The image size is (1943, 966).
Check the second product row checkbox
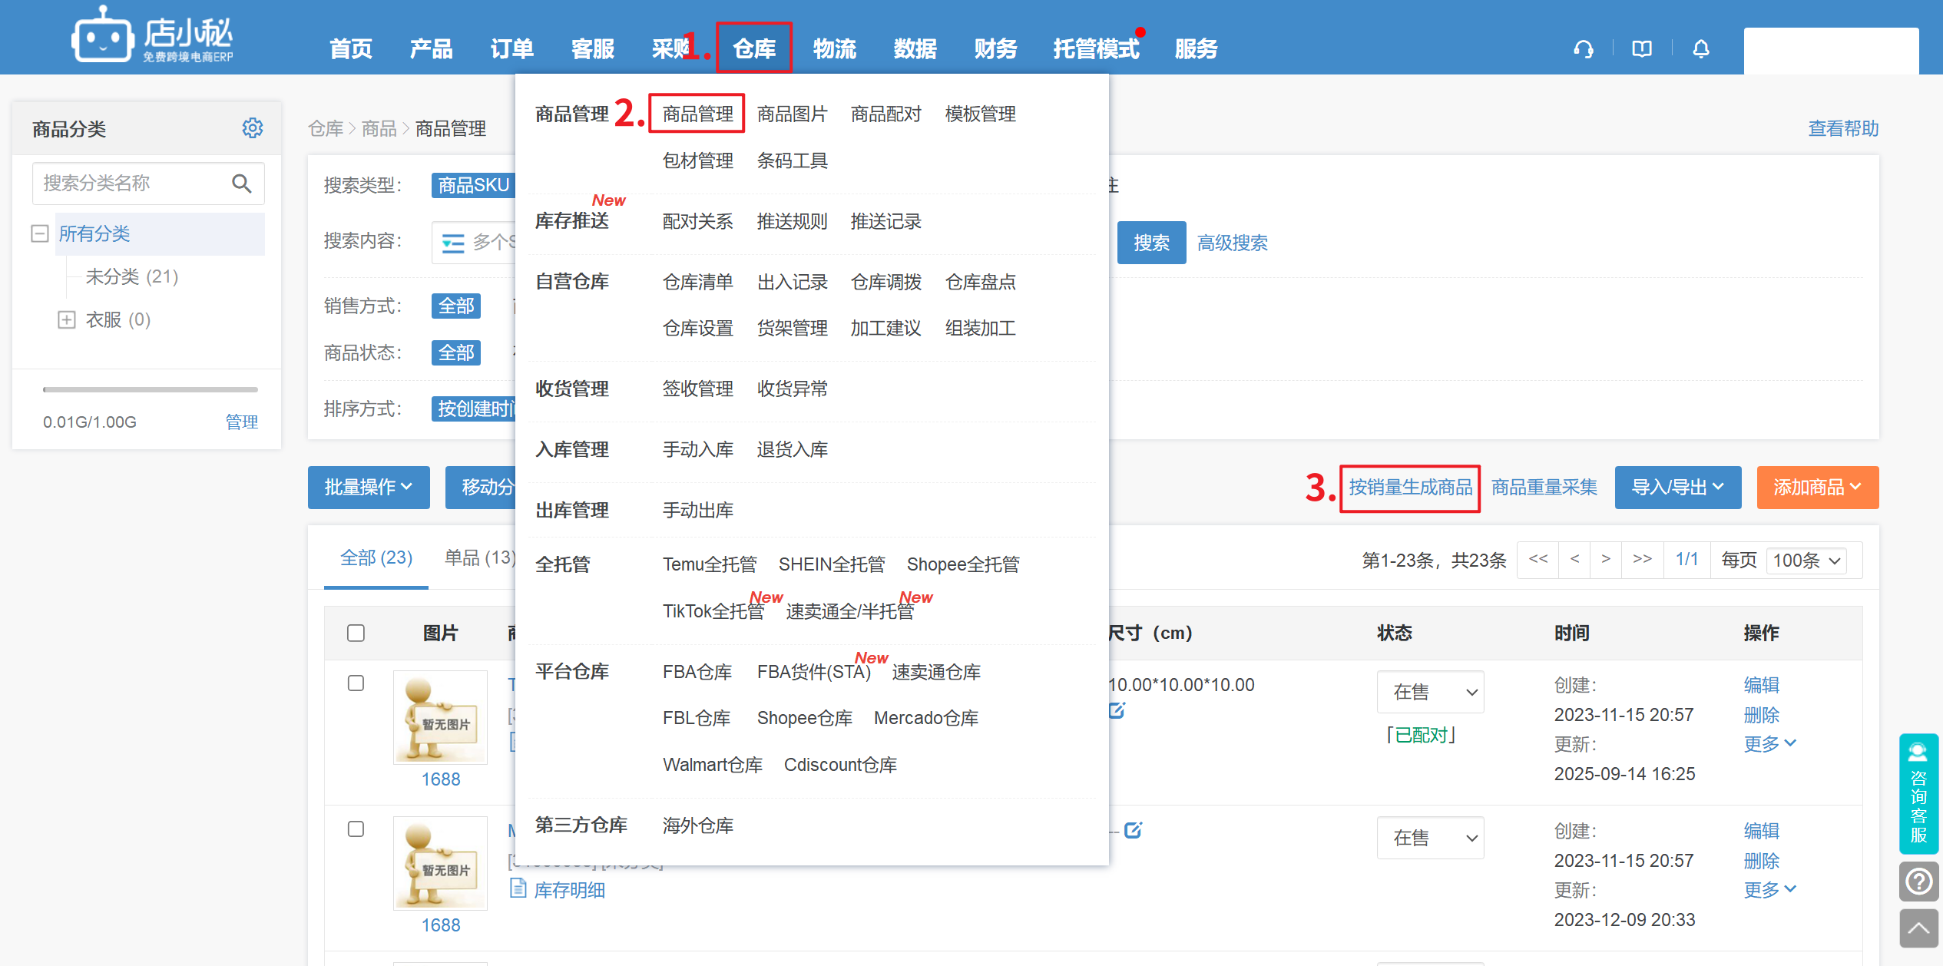pyautogui.click(x=356, y=829)
